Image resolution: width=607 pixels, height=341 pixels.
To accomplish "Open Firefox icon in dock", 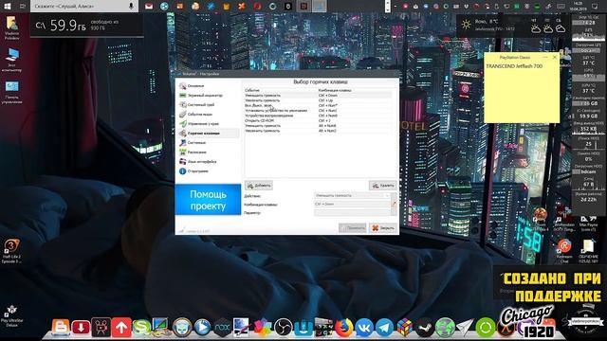I will 343,328.
